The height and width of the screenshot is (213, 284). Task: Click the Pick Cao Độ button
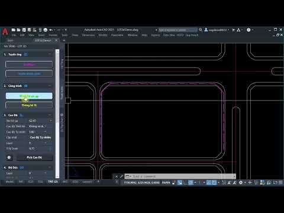[34, 157]
